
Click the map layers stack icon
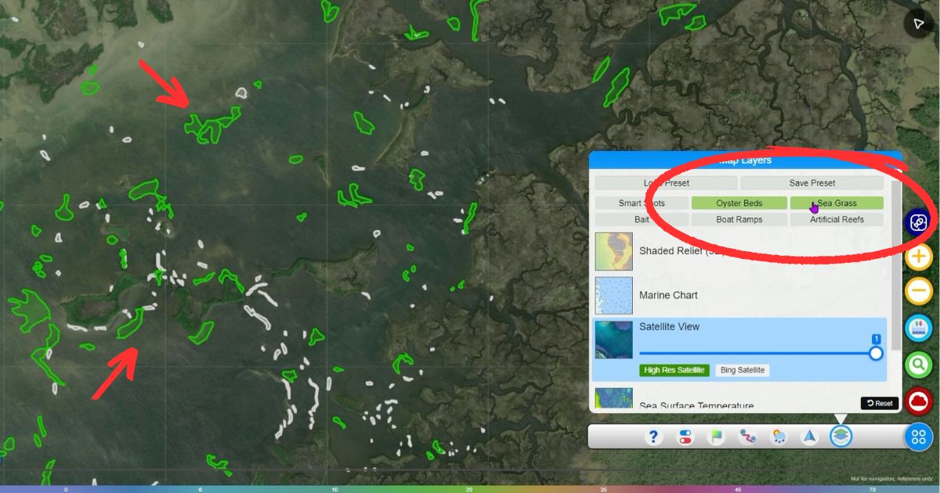(x=841, y=436)
